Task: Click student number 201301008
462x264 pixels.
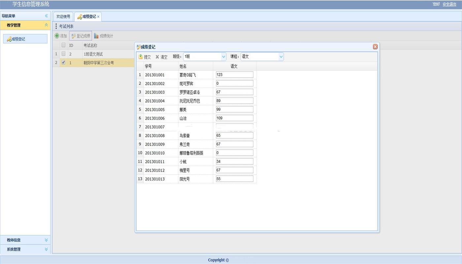Action: coord(155,136)
